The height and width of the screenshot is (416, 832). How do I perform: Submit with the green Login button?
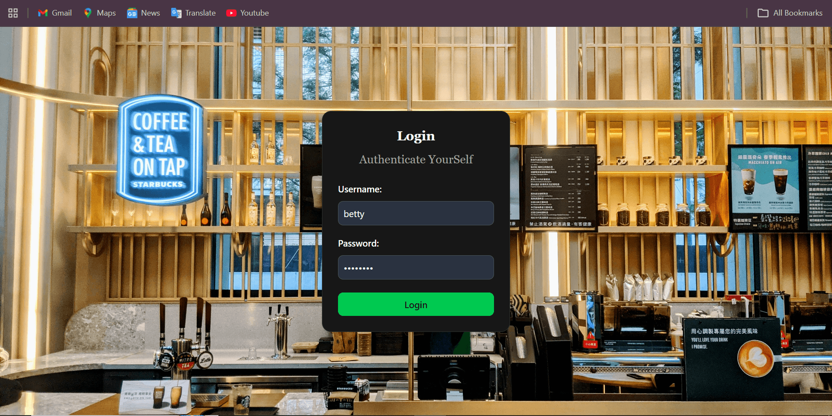pyautogui.click(x=416, y=304)
